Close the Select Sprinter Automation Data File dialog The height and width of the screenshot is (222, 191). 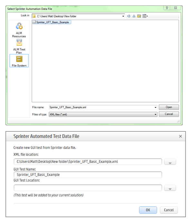176,8
